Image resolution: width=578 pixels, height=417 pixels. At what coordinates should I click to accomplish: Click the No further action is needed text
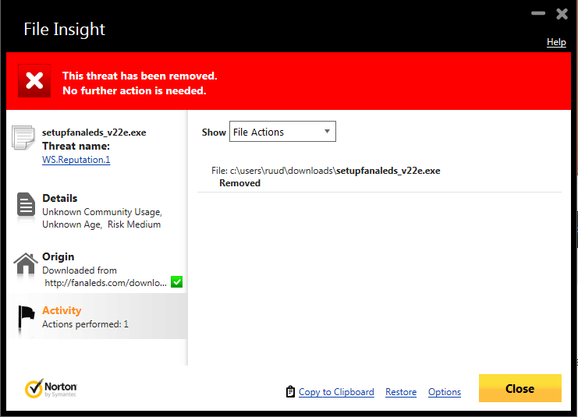(x=134, y=90)
